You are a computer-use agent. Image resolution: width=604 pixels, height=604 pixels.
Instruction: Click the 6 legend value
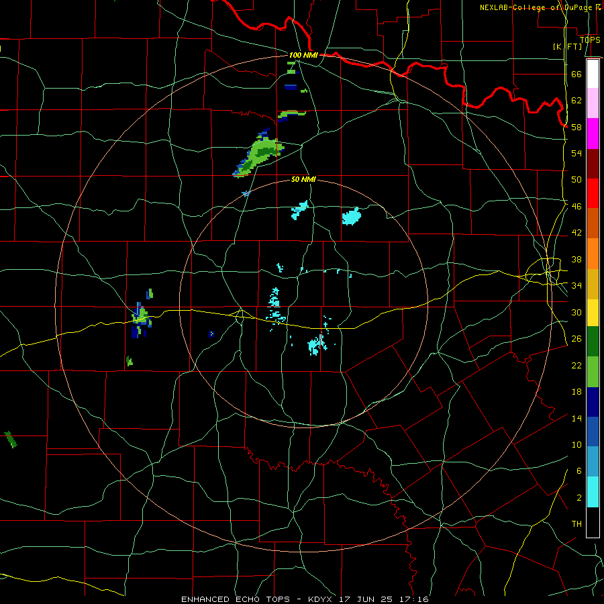point(578,471)
